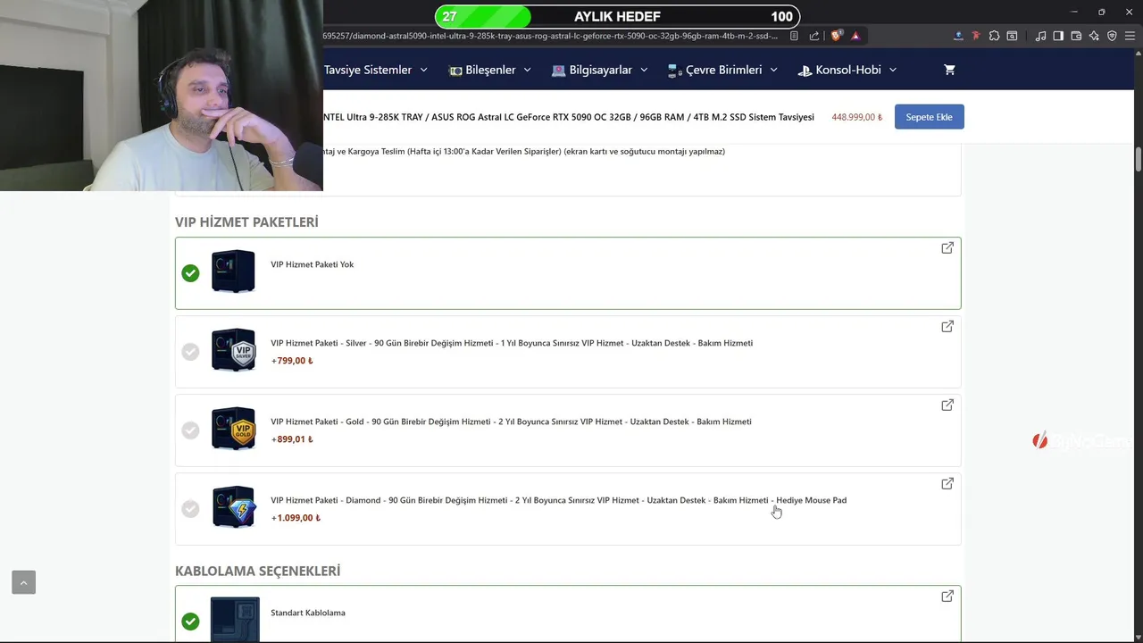
Task: Click the browser address bar URL
Action: [551, 36]
